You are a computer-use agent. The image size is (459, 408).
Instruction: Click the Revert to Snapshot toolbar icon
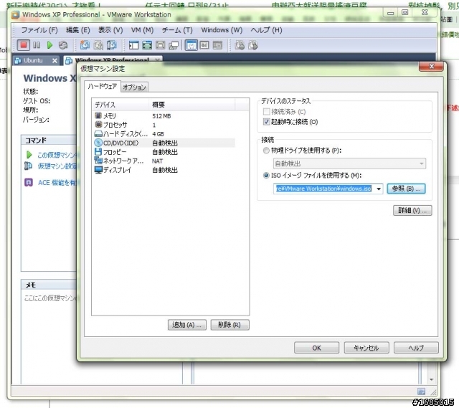pos(98,45)
